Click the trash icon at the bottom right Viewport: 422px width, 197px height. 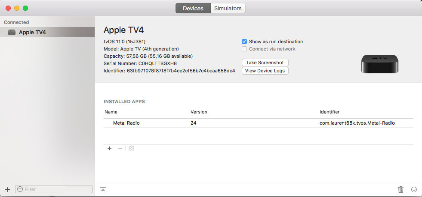point(400,189)
